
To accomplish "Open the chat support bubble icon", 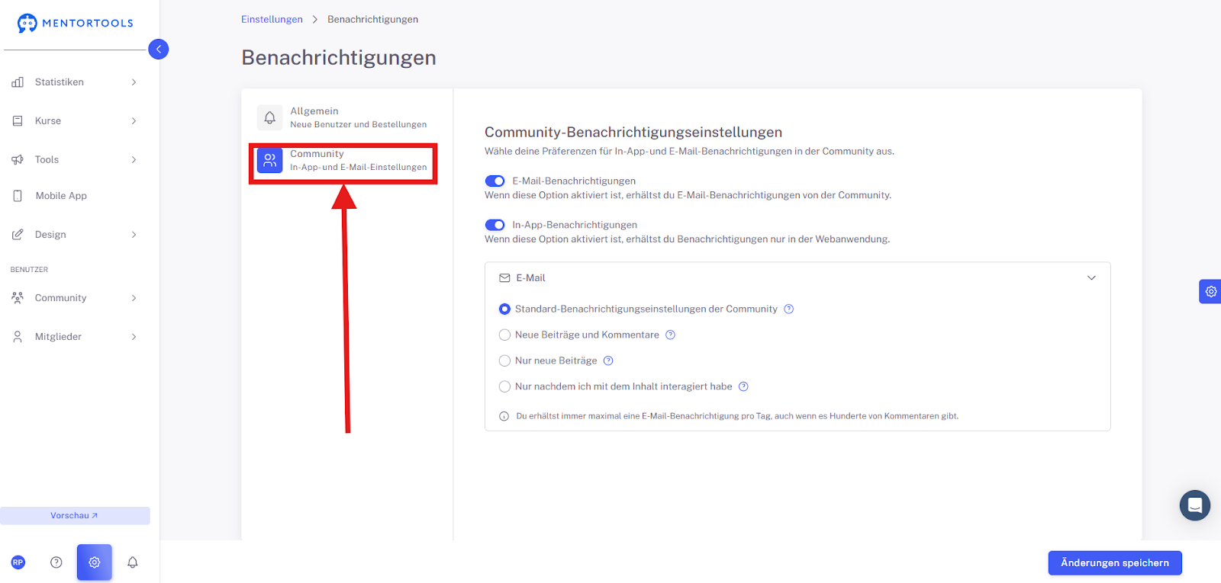I will (1195, 505).
